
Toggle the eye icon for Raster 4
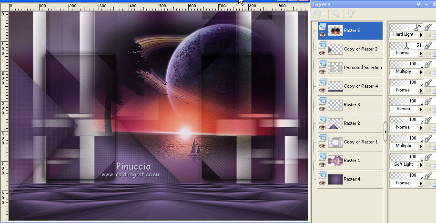[x=322, y=183]
